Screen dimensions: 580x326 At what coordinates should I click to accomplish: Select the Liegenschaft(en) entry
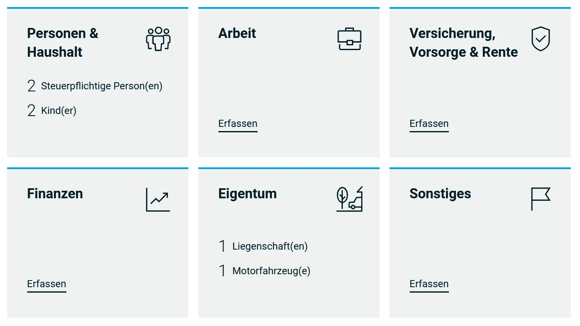point(270,246)
